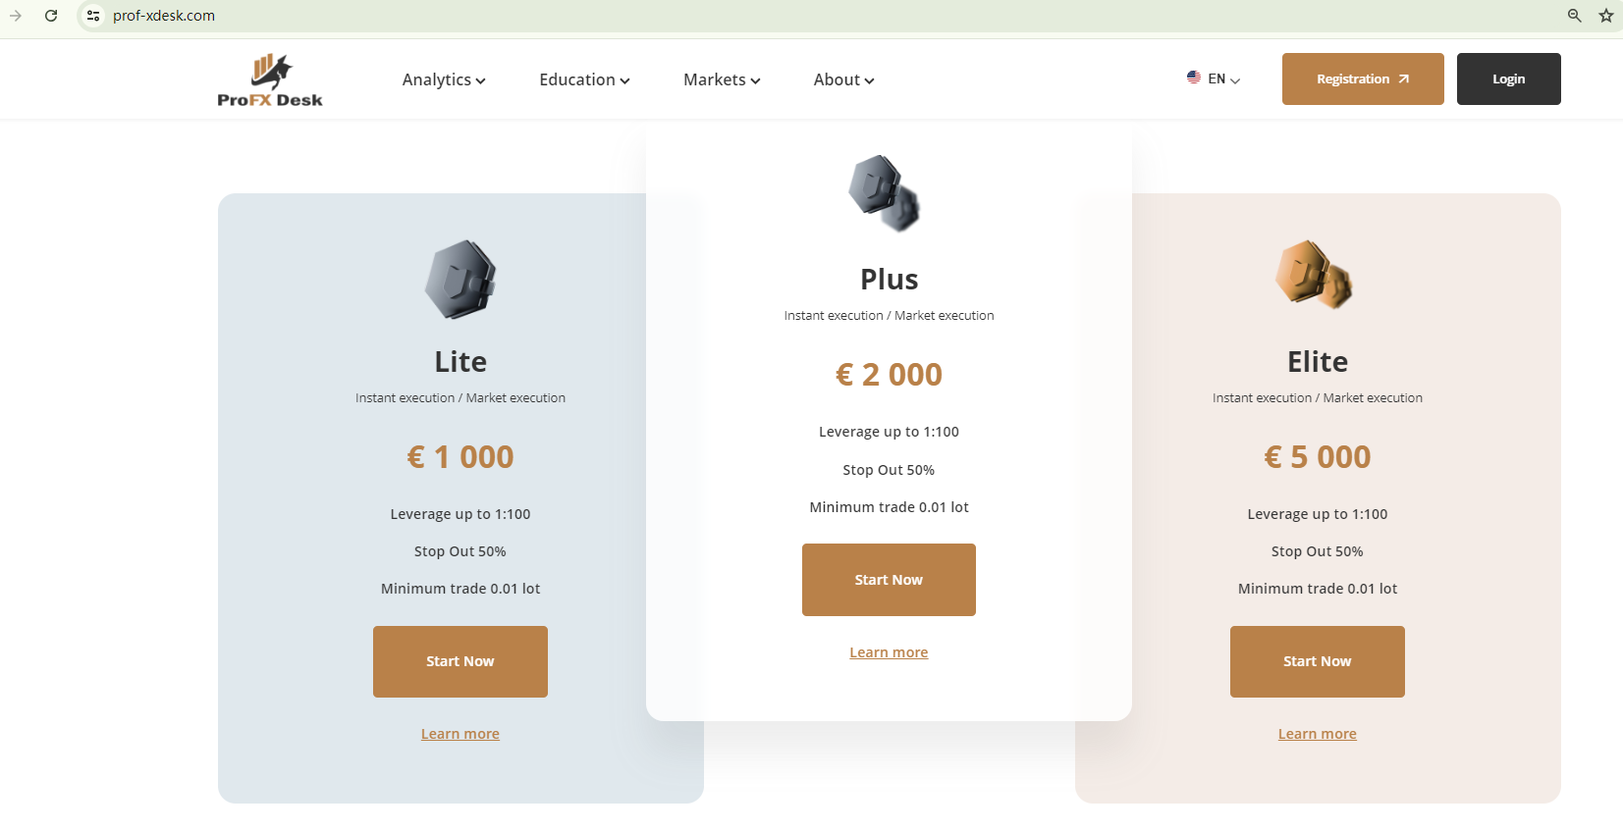Click the Elite plan orange hexagon icon
1623x831 pixels.
tap(1314, 275)
